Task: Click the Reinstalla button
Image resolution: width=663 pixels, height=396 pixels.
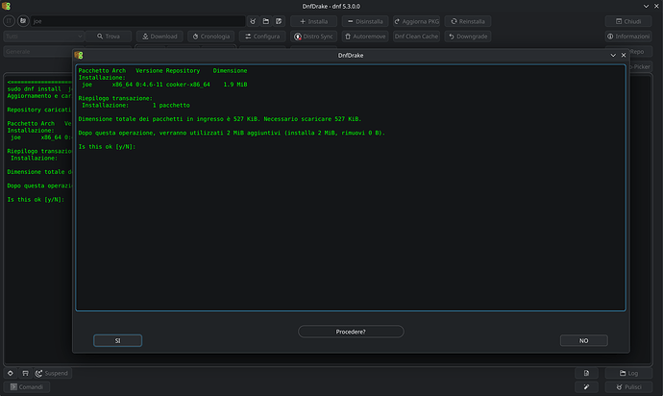Action: point(468,21)
